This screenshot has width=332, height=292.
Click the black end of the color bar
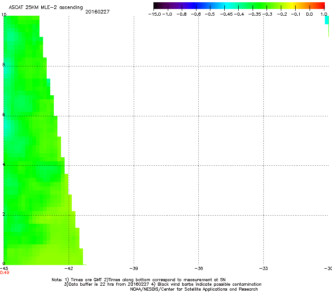coord(156,5)
